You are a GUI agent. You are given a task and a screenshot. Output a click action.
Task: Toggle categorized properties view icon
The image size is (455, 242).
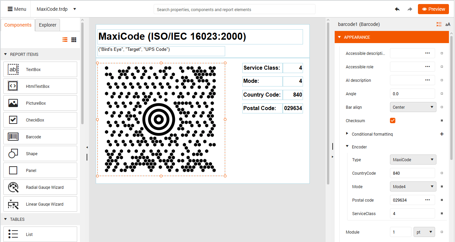(x=439, y=24)
